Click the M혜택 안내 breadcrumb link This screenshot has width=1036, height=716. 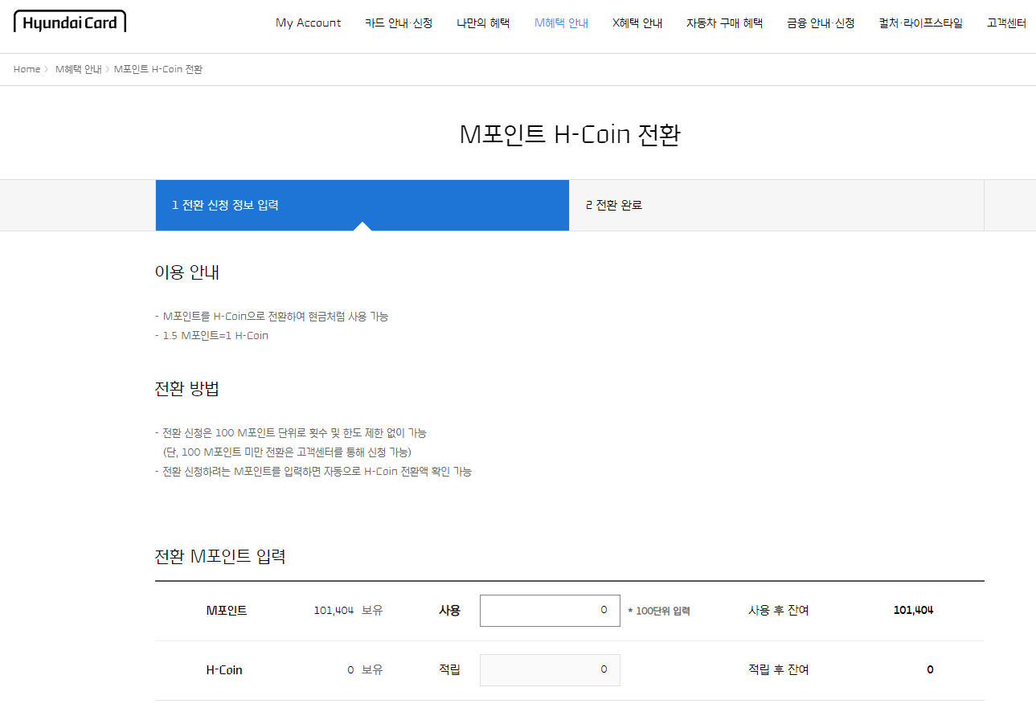pos(78,69)
